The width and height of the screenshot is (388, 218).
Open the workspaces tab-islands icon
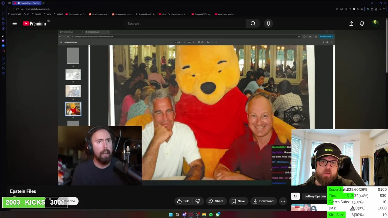(10, 3)
